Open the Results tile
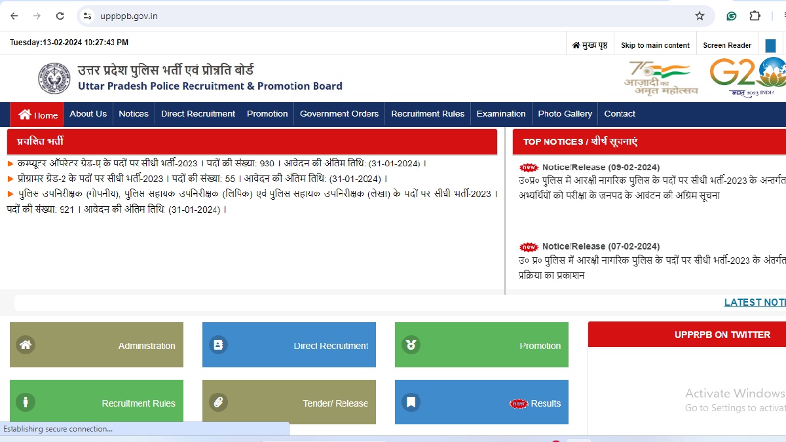This screenshot has width=786, height=442. [481, 403]
